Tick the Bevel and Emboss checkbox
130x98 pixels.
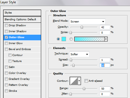coord(6,49)
